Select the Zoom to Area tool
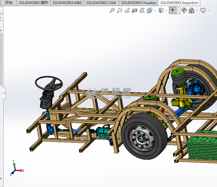The image size is (217, 187). pyautogui.click(x=120, y=11)
